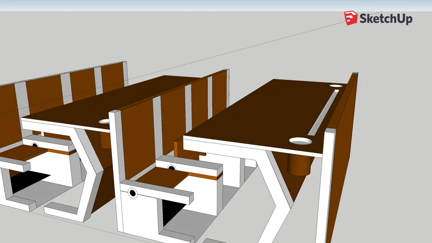Click the SketchUp wordmark text

click(x=385, y=19)
